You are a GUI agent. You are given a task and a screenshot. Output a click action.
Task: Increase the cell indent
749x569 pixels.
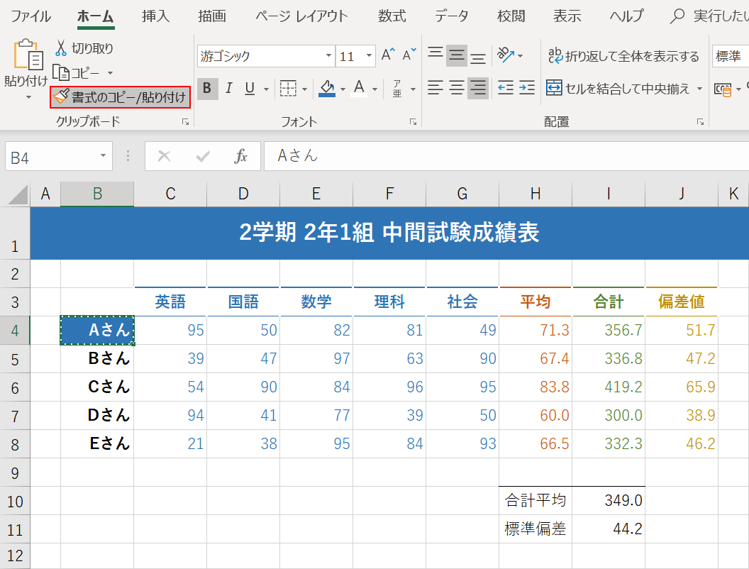coord(526,88)
